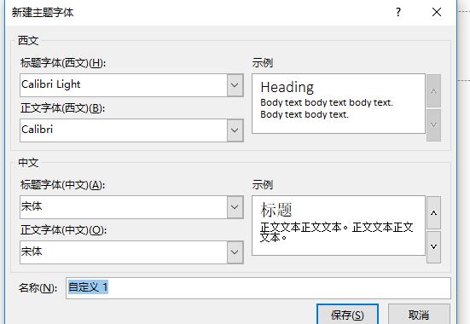Click the 标题字体(西文) label
Image resolution: width=470 pixels, height=324 pixels.
(63, 63)
